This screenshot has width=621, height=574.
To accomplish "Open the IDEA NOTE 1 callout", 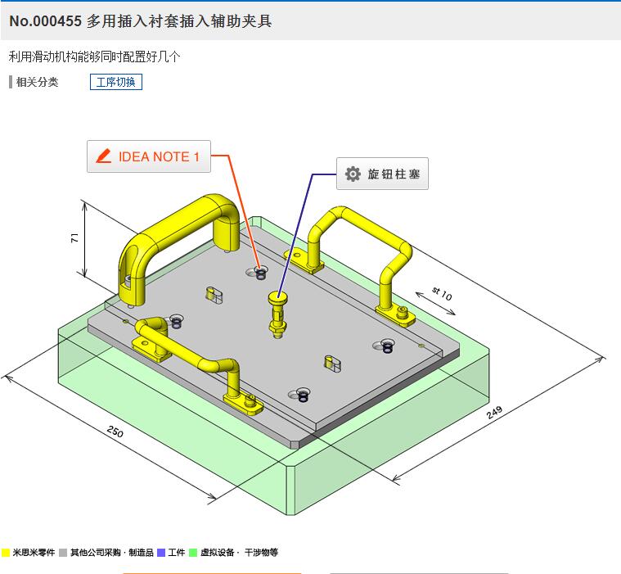I will (149, 156).
